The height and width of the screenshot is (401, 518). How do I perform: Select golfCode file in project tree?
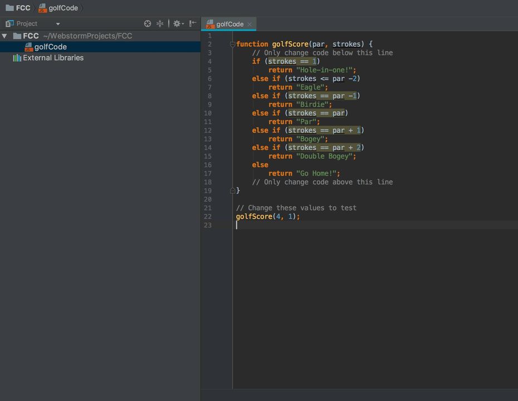pos(50,47)
